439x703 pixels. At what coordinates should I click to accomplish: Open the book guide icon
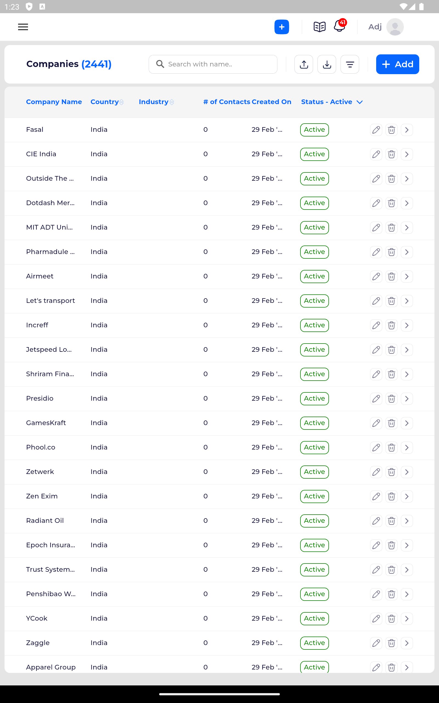click(x=319, y=27)
